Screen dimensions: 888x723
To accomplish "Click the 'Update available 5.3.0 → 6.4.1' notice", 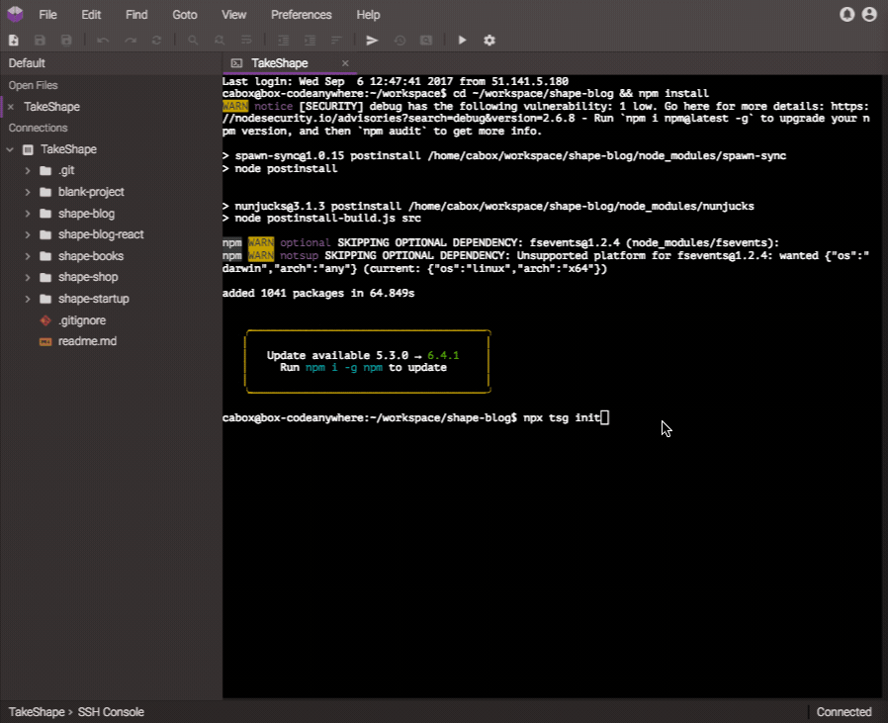I will pyautogui.click(x=363, y=355).
